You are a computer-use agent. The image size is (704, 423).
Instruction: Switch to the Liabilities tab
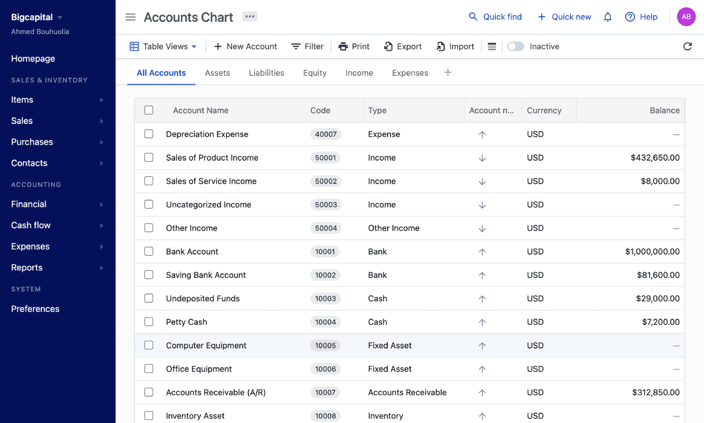266,73
